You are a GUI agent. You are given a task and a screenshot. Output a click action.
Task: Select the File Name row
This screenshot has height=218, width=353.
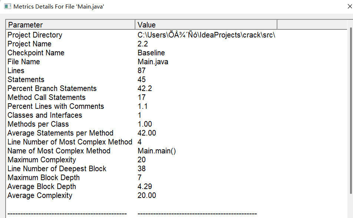click(x=24, y=62)
